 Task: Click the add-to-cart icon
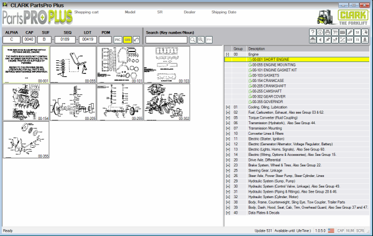pyautogui.click(x=335, y=40)
